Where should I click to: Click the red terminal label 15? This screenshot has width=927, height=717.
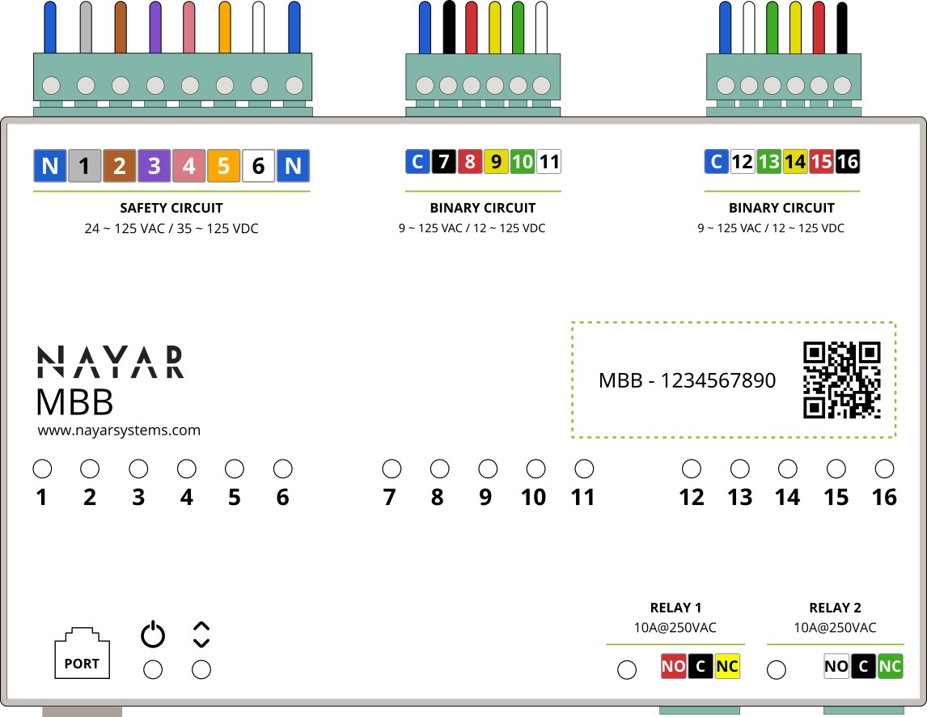[x=821, y=162]
